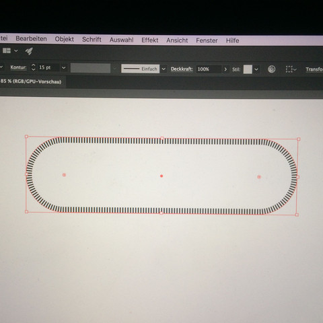The height and width of the screenshot is (323, 323).
Task: Open the recolor artwork wheel icon
Action: pos(272,69)
